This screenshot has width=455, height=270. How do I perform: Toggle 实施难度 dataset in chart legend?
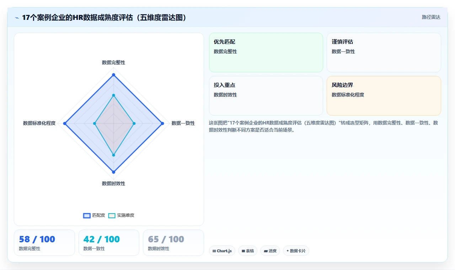tap(121, 215)
